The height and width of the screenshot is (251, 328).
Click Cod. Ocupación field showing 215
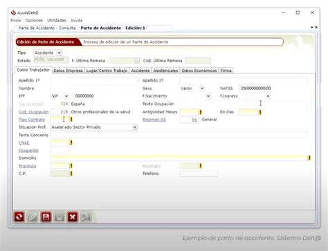pos(60,112)
